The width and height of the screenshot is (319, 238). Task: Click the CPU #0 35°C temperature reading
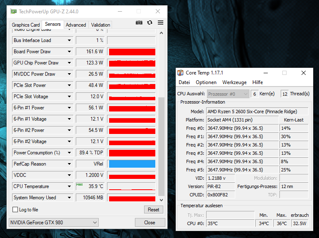pyautogui.click(x=230, y=223)
